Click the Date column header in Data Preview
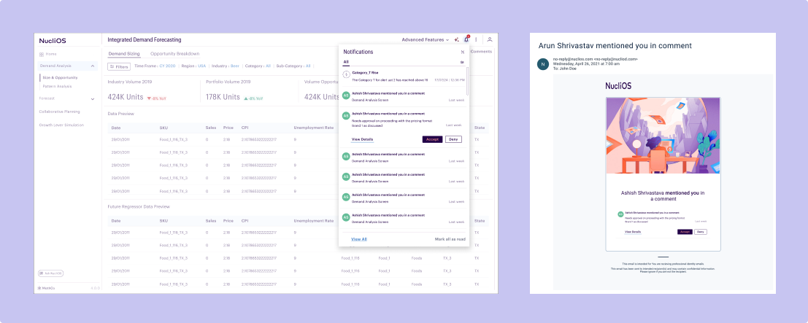 pos(117,128)
